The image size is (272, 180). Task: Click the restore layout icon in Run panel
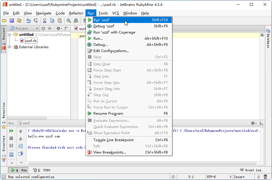click(11, 154)
